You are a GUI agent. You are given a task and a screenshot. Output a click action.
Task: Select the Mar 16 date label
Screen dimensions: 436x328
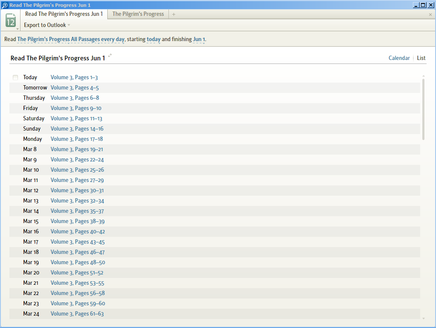point(31,232)
